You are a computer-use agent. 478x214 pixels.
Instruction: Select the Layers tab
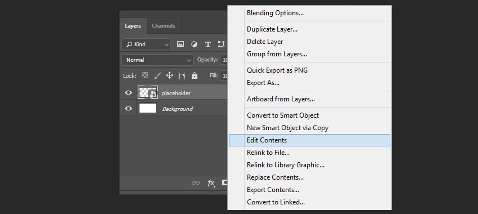[133, 26]
